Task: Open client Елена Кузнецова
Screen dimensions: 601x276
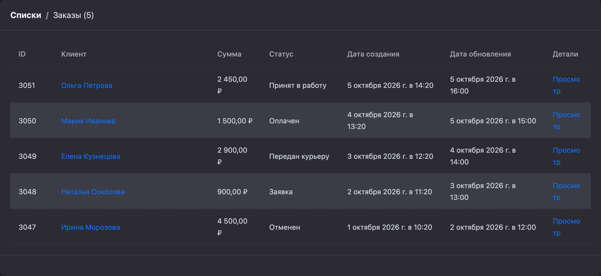Action: click(x=91, y=156)
